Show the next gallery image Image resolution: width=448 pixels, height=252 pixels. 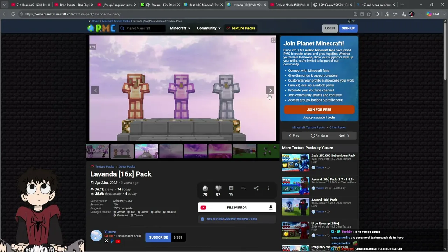[x=270, y=90]
